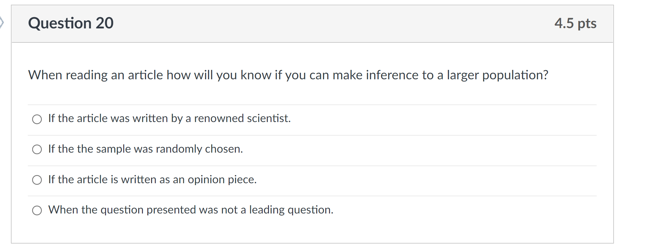The height and width of the screenshot is (250, 658).
Task: Click the question prompt about inference
Action: [x=288, y=75]
